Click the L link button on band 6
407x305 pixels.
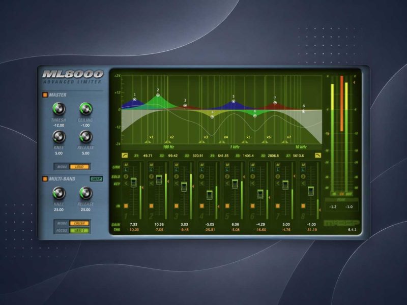[252, 170]
